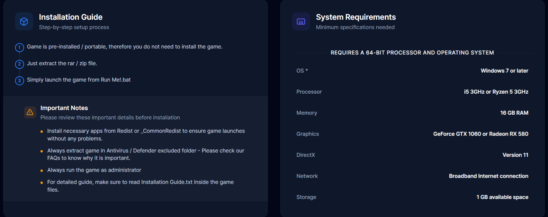Screen dimensions: 548x217
Task: Click 'Just extract the rar / zip file' text
Action: (62, 64)
